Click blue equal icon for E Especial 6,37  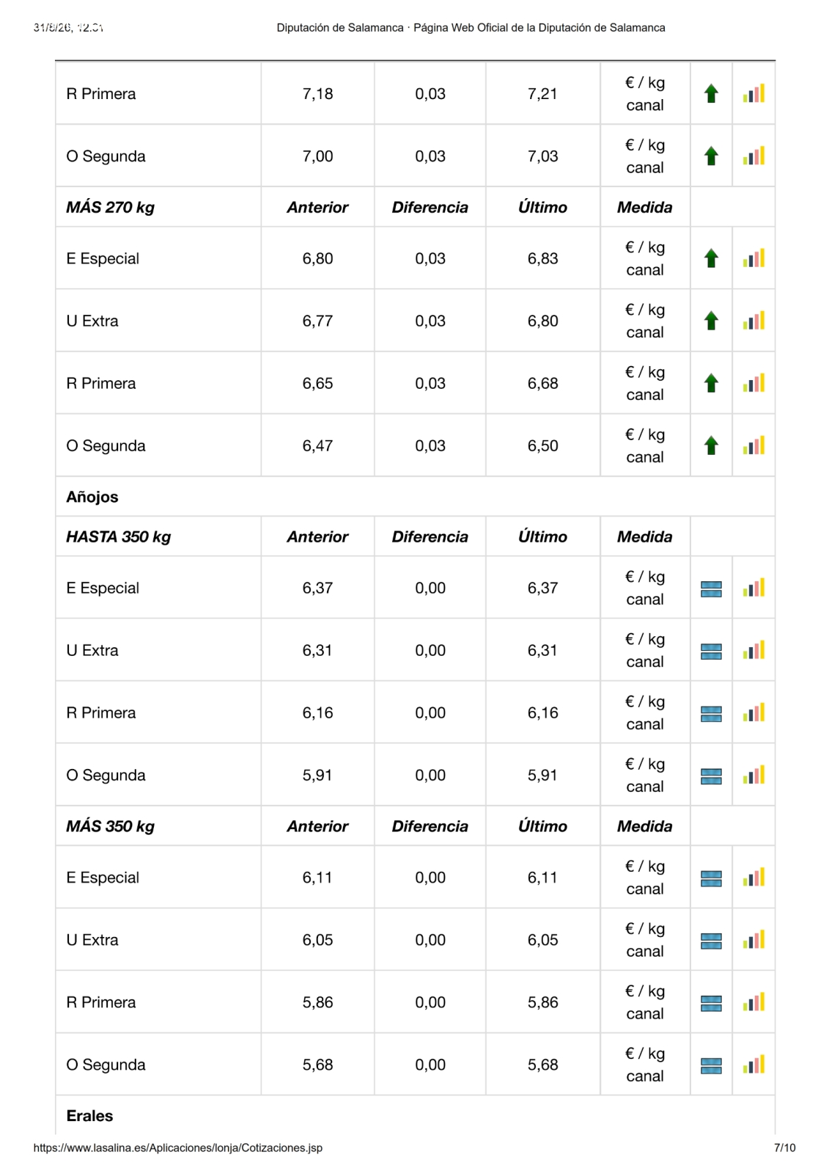(711, 589)
